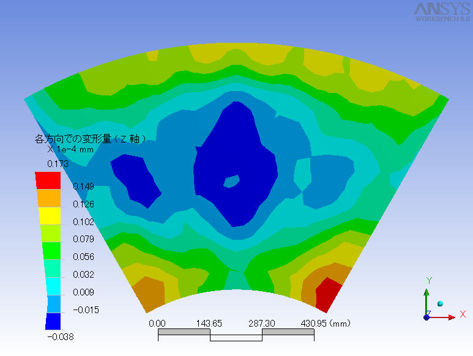The height and width of the screenshot is (356, 473).
Task: Click the blue Z axis origin
Action: pyautogui.click(x=427, y=317)
